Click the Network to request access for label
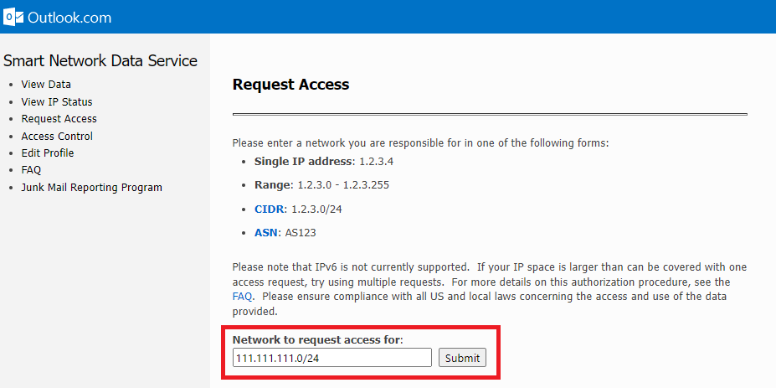Image resolution: width=776 pixels, height=388 pixels. pyautogui.click(x=317, y=339)
